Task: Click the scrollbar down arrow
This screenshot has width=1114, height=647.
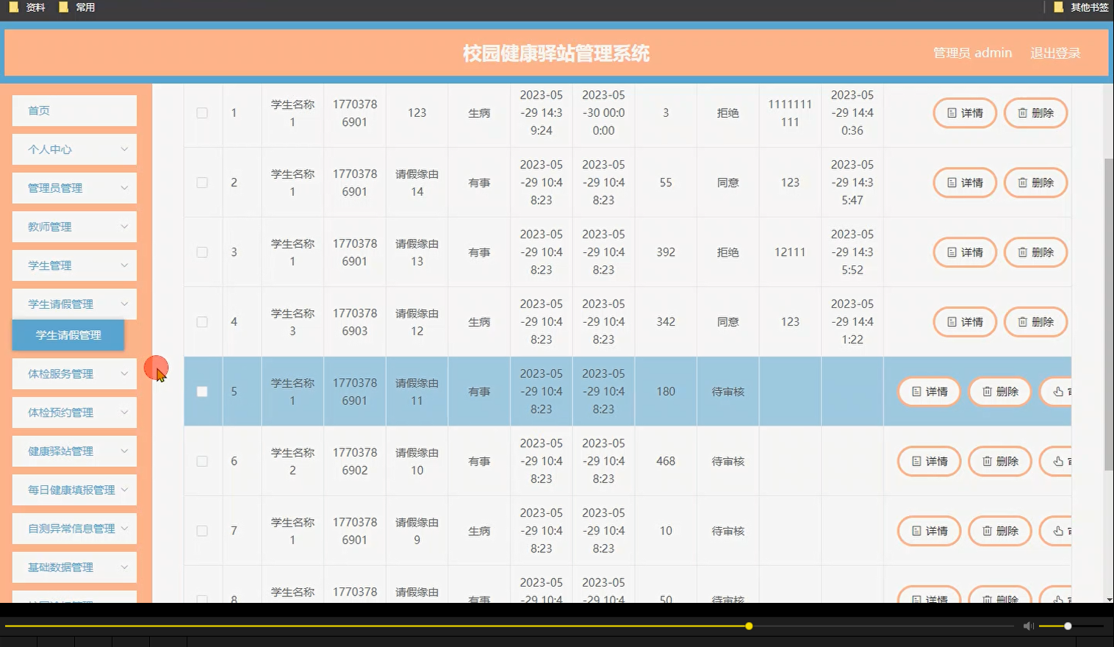Action: click(x=1109, y=598)
